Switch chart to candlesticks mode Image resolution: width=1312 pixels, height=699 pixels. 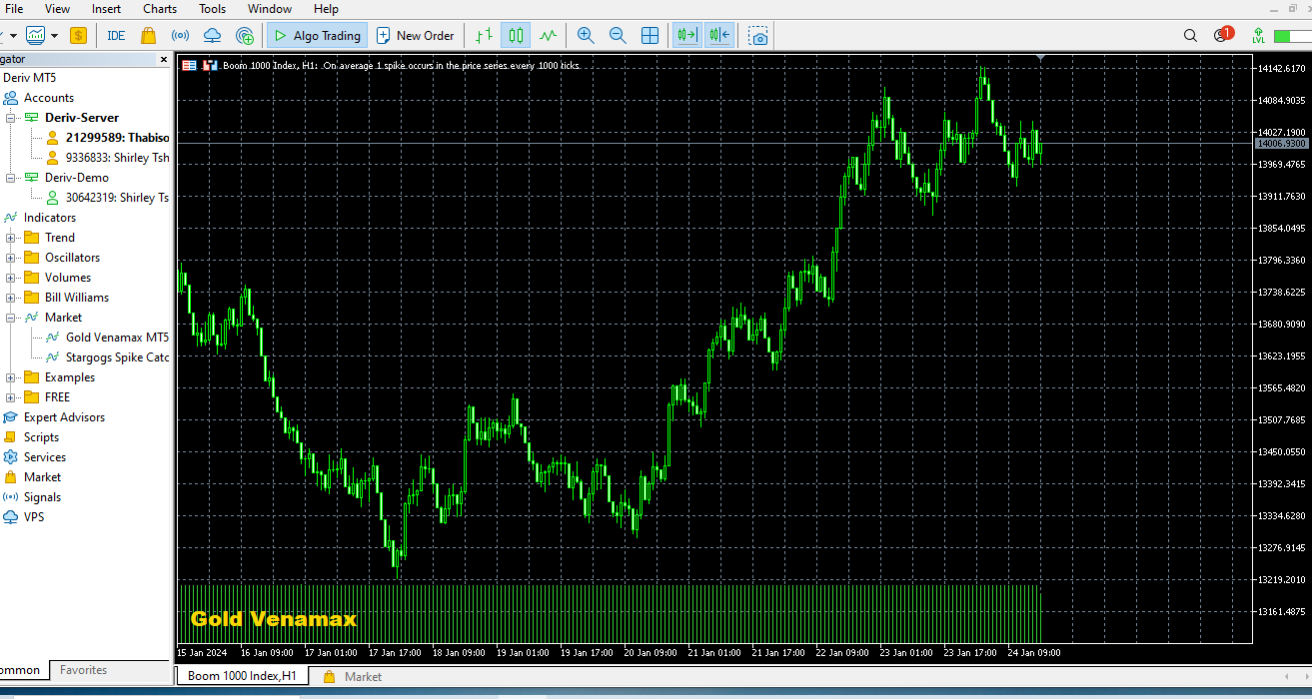pyautogui.click(x=516, y=35)
